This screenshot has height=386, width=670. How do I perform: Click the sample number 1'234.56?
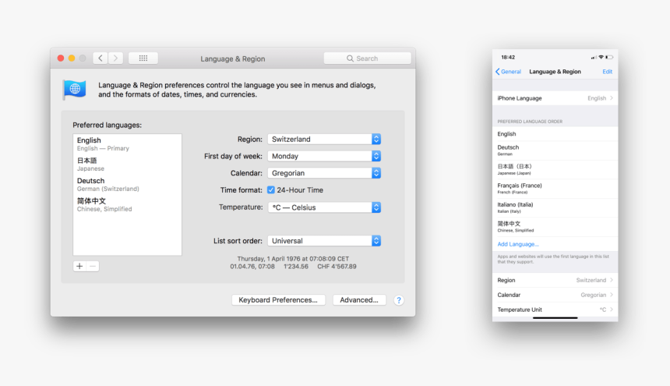tap(296, 267)
